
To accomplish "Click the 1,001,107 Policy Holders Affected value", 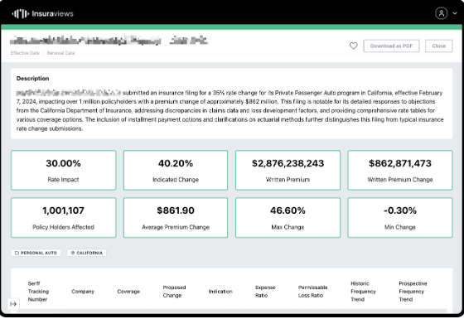I will coord(63,210).
